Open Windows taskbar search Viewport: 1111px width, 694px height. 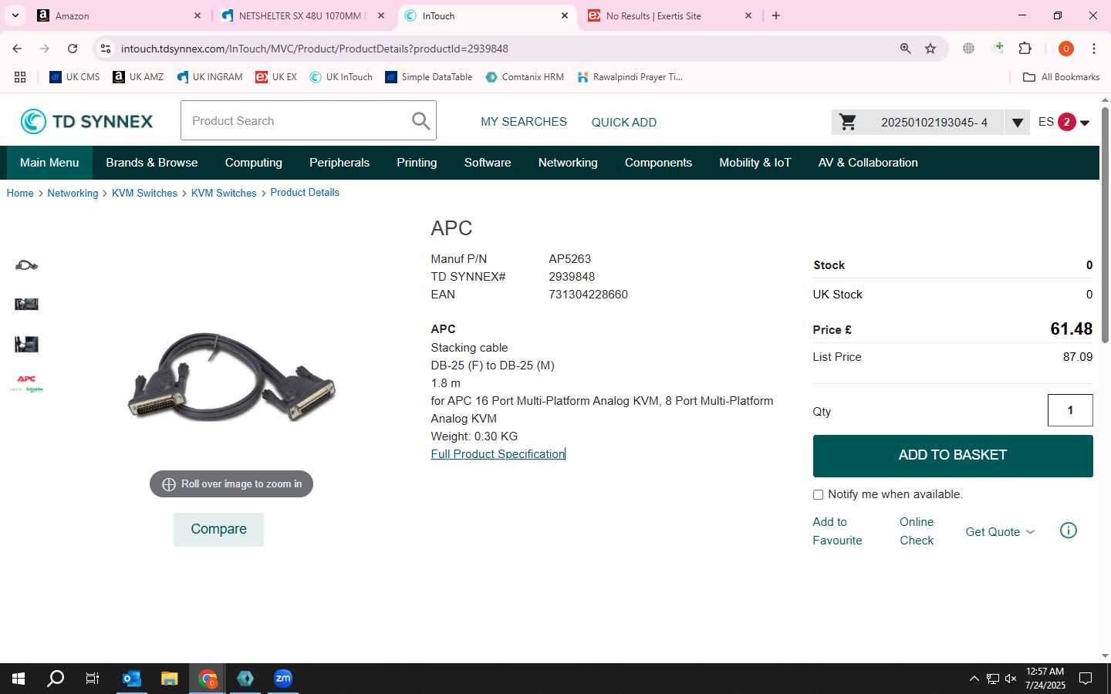[56, 679]
